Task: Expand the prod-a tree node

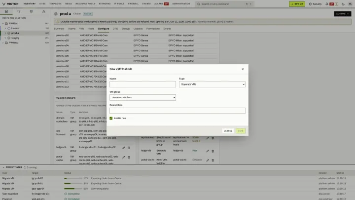Action: pyautogui.click(x=5, y=33)
